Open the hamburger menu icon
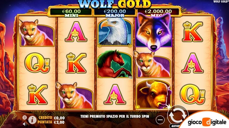 24,117
